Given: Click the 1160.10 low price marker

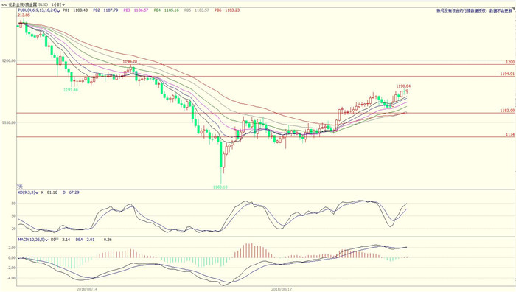Looking at the screenshot, I should pos(220,187).
